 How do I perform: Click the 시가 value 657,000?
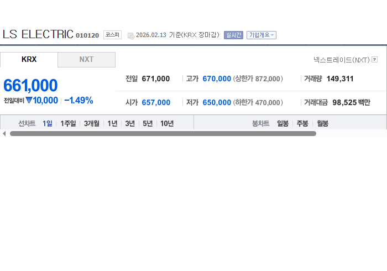(156, 102)
